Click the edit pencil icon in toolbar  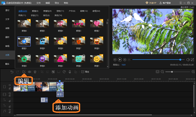point(24,72)
